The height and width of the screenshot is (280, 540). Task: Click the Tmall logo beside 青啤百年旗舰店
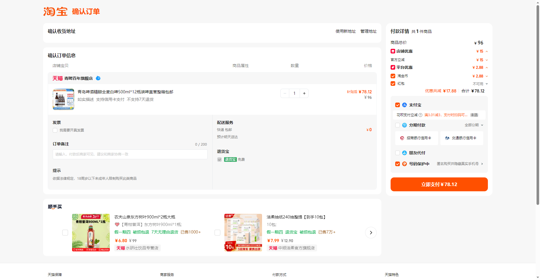tap(57, 78)
